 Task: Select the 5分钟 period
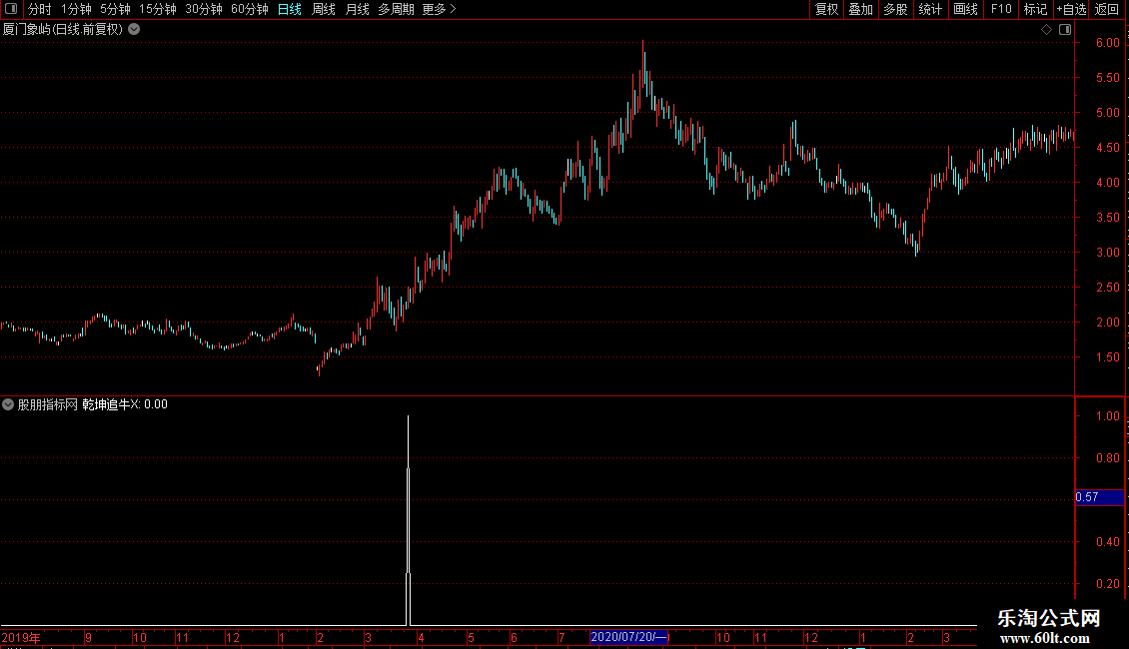click(115, 9)
